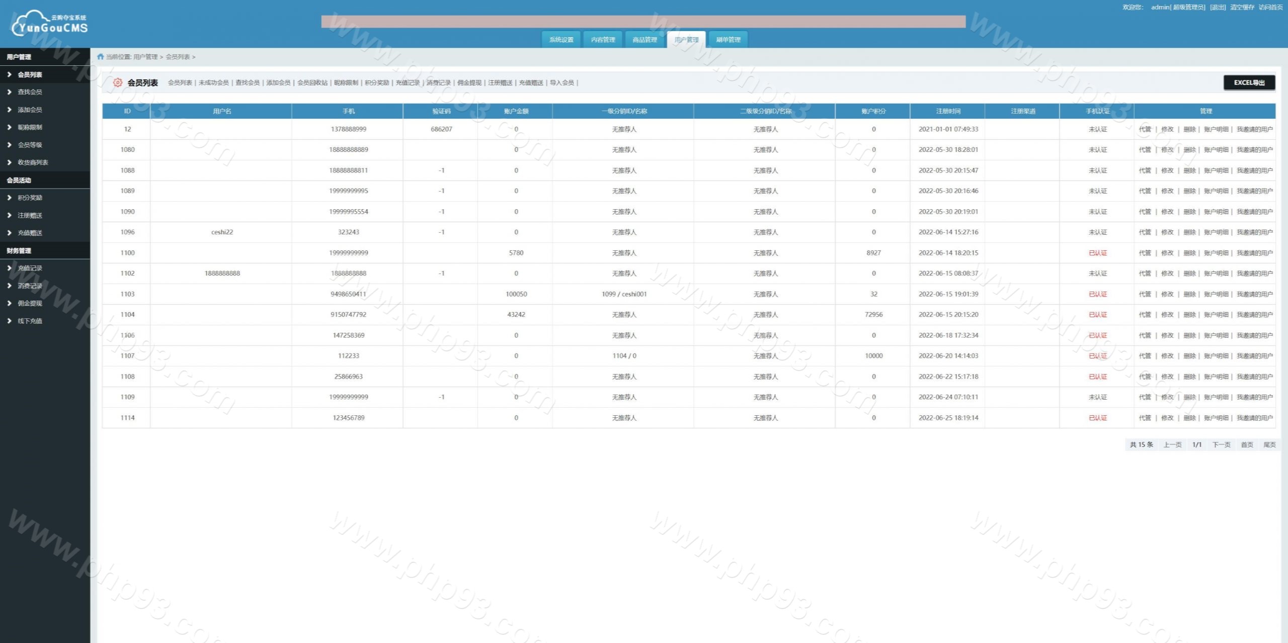Viewport: 1288px width, 643px height.
Task: Click chevron arrow next to 会员等级
Action: (9, 145)
